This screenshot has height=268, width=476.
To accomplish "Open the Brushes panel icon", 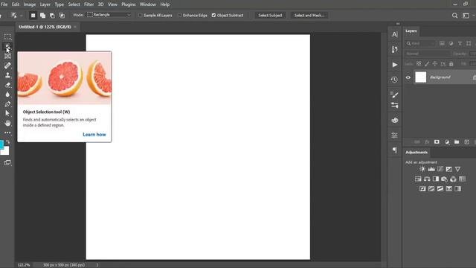I will click(395, 95).
